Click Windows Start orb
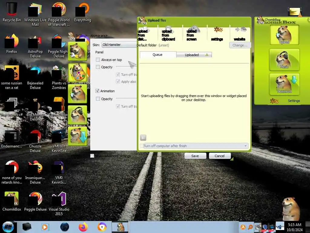 pyautogui.click(x=8, y=227)
